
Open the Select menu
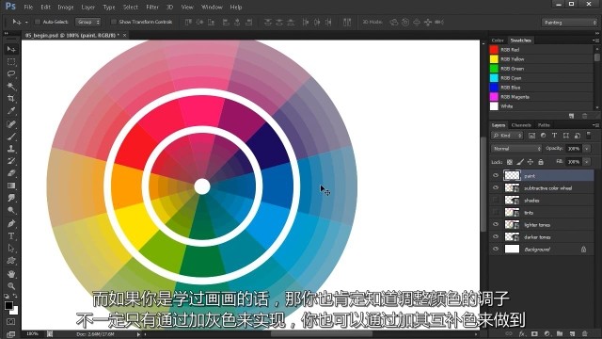pos(131,7)
